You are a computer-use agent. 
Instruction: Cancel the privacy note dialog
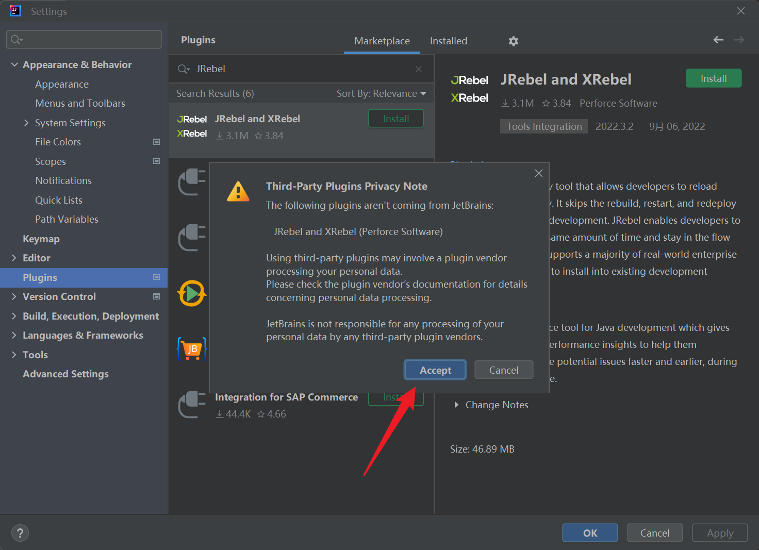pos(504,370)
